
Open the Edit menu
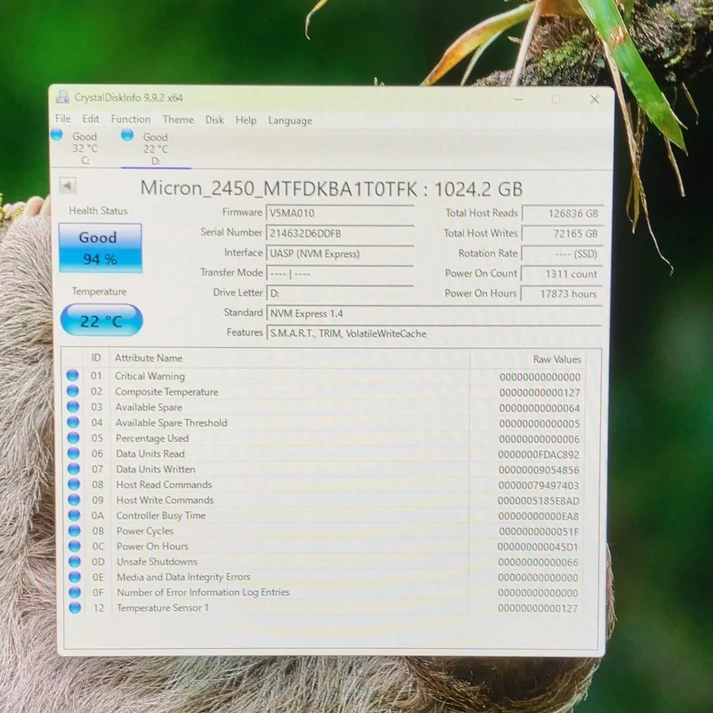coord(90,119)
